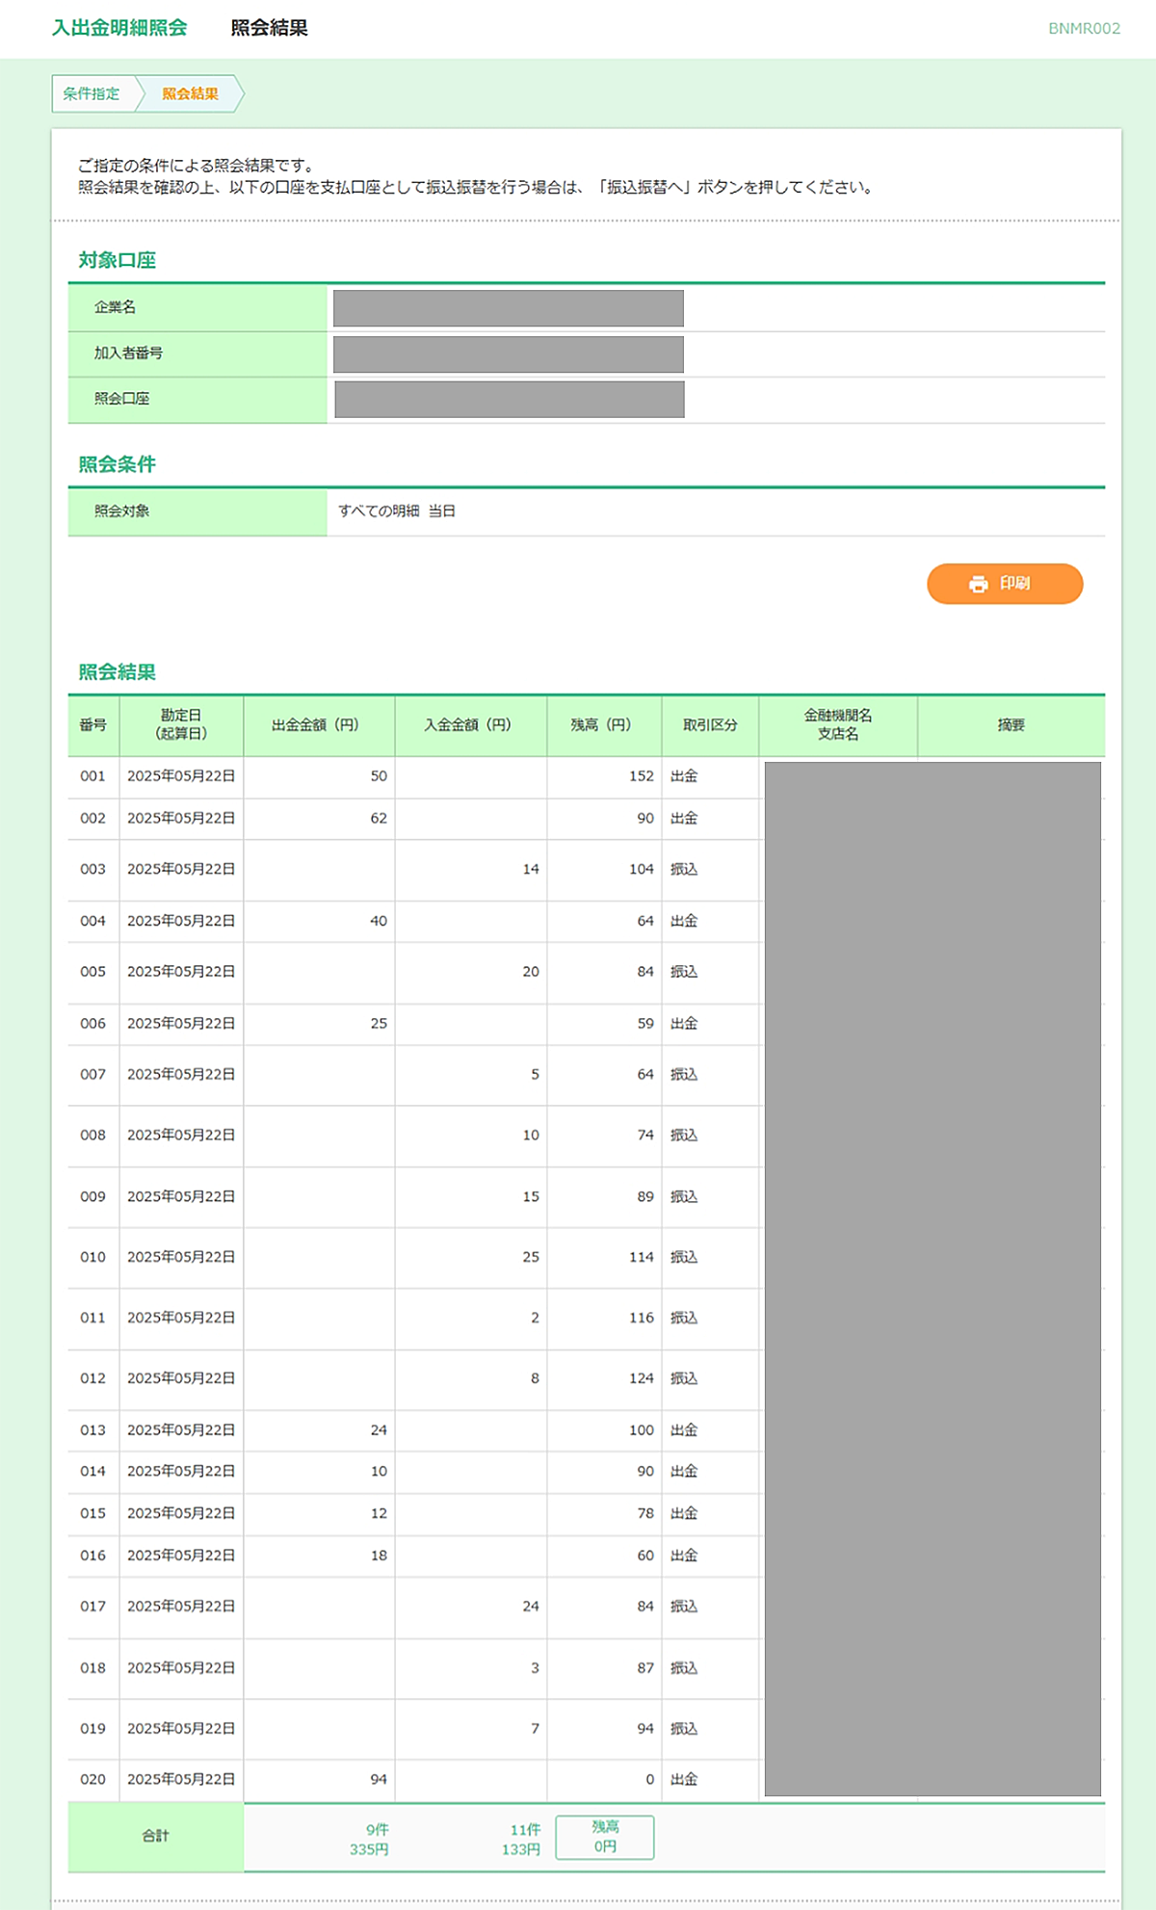Click balance 152 in row 001
Screen dimensions: 1156x1910
click(x=642, y=776)
